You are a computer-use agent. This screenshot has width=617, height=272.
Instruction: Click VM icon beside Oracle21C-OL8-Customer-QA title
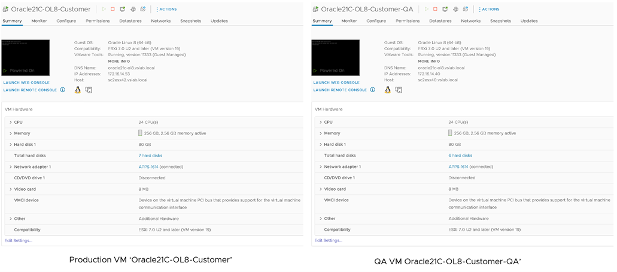[315, 9]
